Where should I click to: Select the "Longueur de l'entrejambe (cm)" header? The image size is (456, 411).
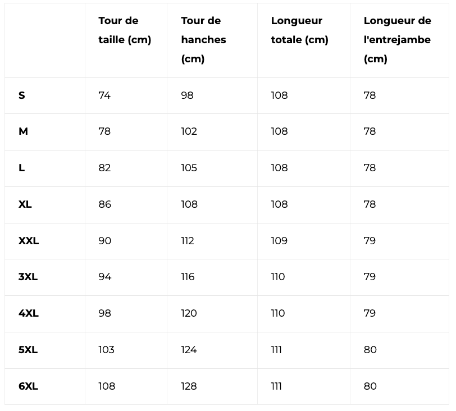(397, 40)
